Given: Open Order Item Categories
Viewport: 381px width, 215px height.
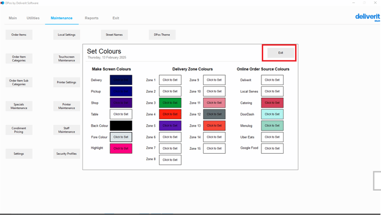Looking at the screenshot, I should click(19, 59).
